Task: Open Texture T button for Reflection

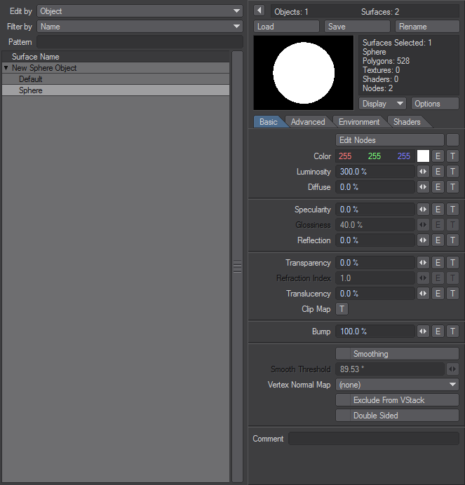Action: pyautogui.click(x=452, y=240)
